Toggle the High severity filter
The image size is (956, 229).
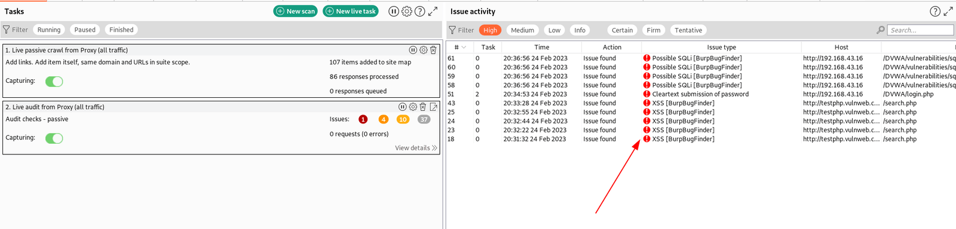pyautogui.click(x=490, y=30)
